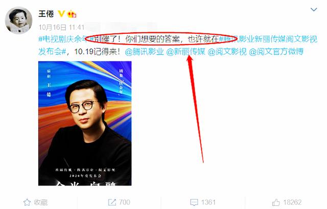Open the 王倦 username profile link
Image resolution: width=327 pixels, height=209 pixels.
coord(46,14)
